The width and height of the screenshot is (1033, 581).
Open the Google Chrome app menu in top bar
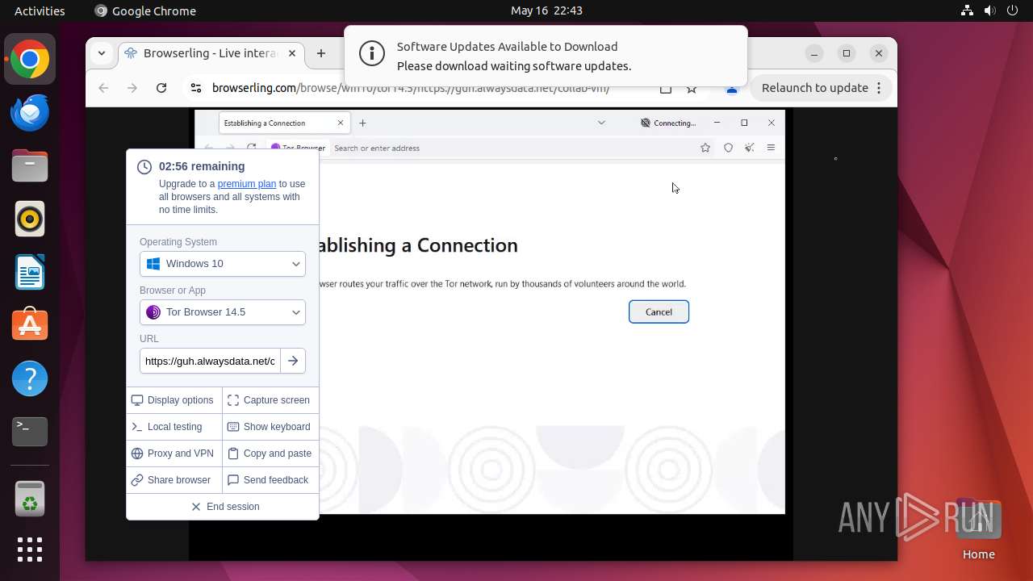(145, 10)
